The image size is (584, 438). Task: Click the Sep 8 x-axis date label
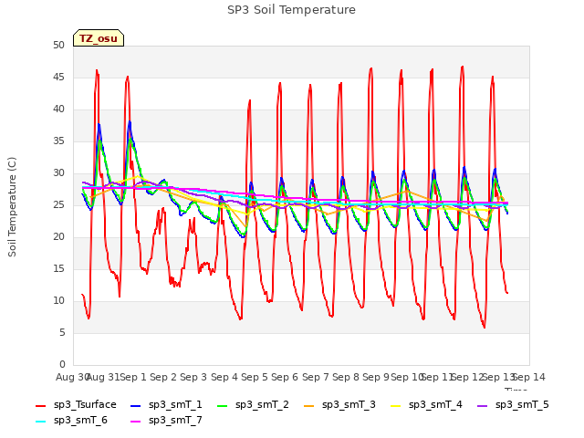346,377
